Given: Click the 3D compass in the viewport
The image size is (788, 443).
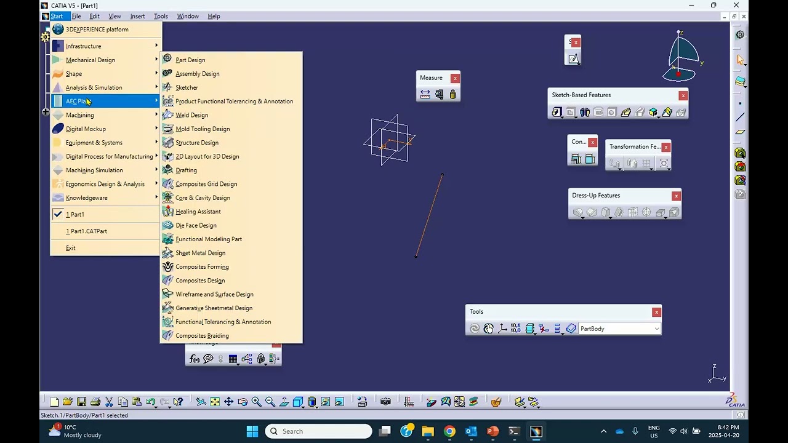Looking at the screenshot, I should tap(682, 57).
